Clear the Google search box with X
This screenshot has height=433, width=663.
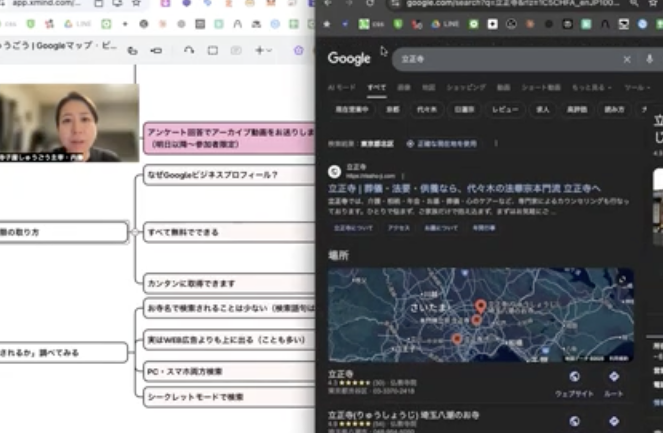click(x=627, y=60)
